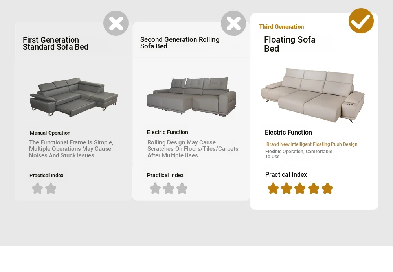The height and width of the screenshot is (272, 393).
Task: Click the second gray star under First Generation
Action: (51, 188)
